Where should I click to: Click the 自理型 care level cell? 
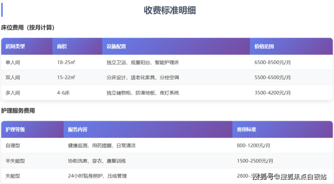point(13,145)
